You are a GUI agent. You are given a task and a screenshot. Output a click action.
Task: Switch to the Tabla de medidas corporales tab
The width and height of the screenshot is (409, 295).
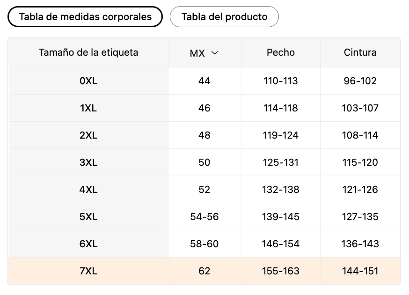click(x=85, y=17)
